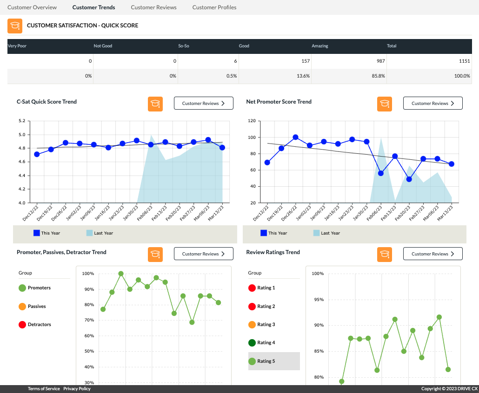The width and height of the screenshot is (479, 393).
Task: Switch to the Customer Overview tab
Action: 32,7
